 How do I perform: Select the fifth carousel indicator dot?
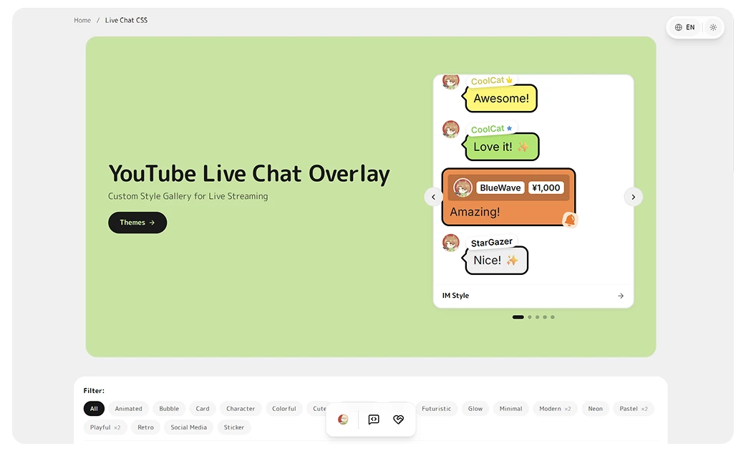(553, 317)
